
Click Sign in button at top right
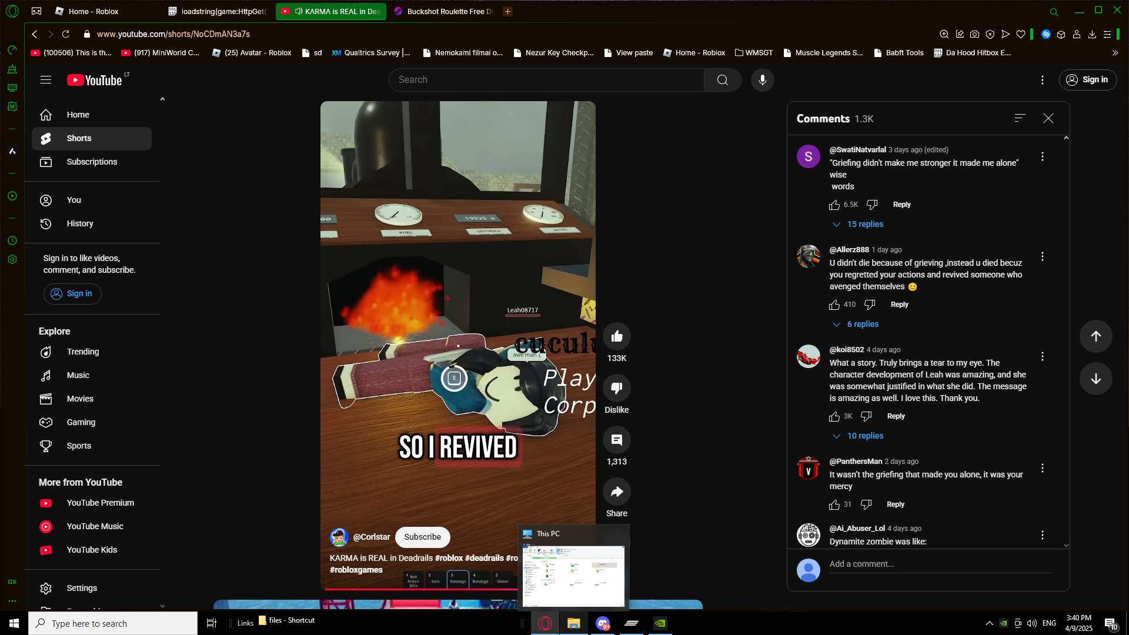1087,80
